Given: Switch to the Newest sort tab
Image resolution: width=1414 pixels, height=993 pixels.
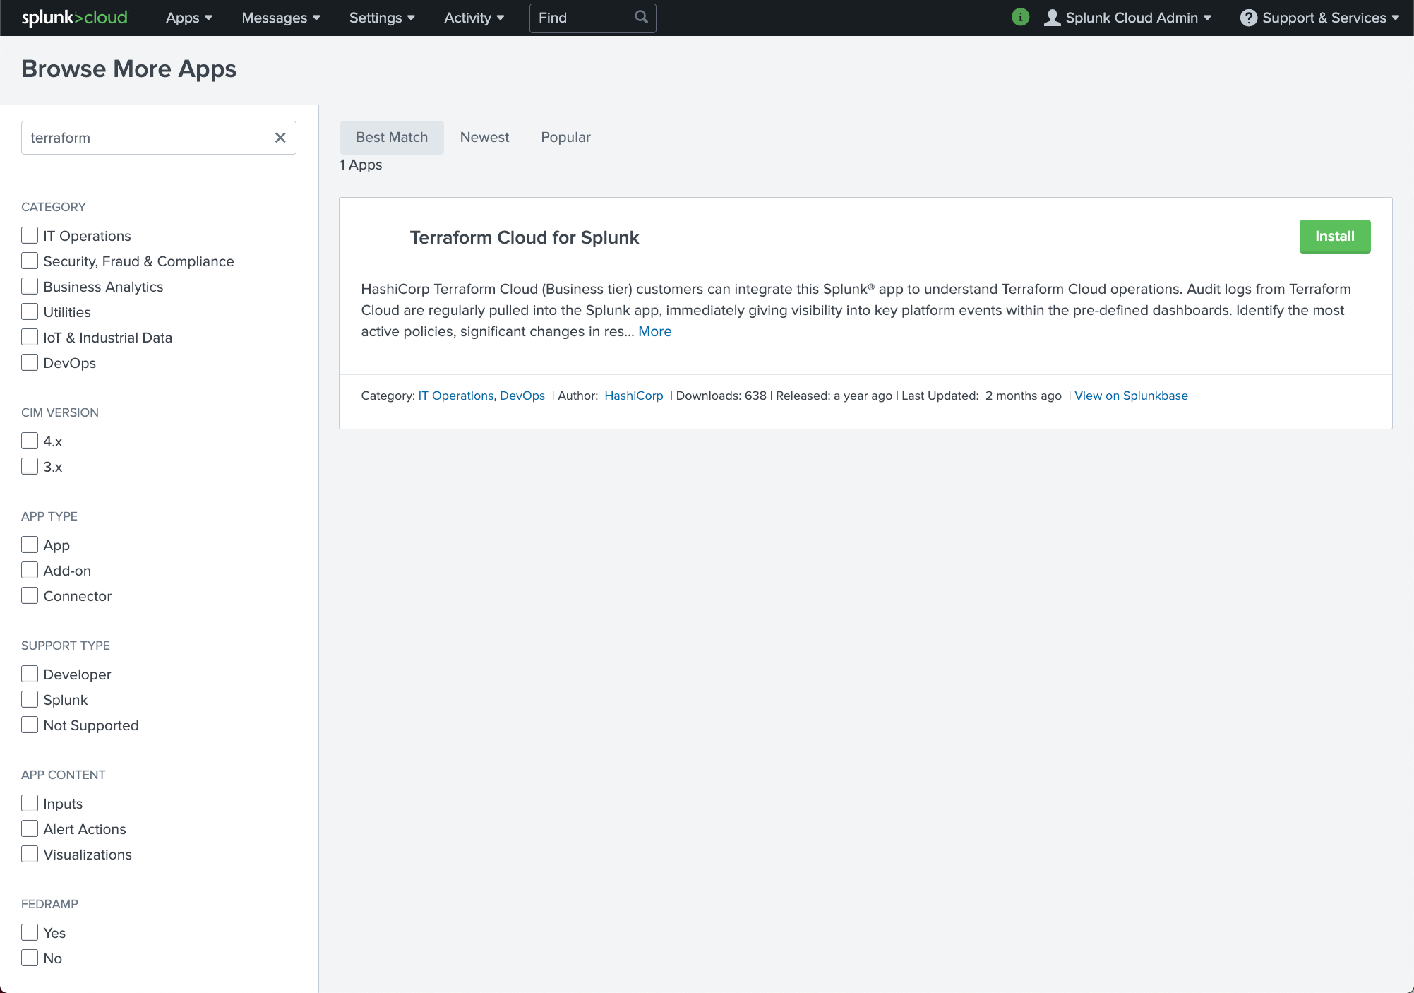Looking at the screenshot, I should click(x=484, y=138).
